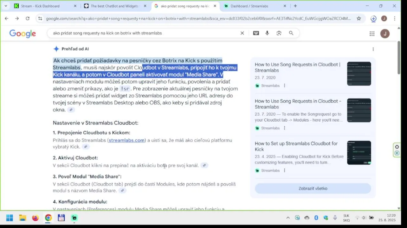Open Chrome three-dot menu
Image resolution: width=407 pixels, height=228 pixels.
click(395, 18)
